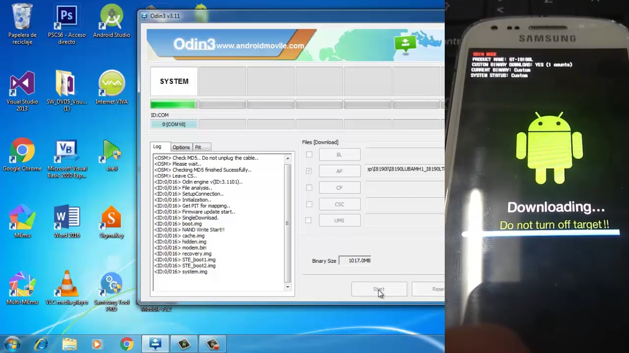Click the UMS file button
Image resolution: width=629 pixels, height=353 pixels.
340,220
